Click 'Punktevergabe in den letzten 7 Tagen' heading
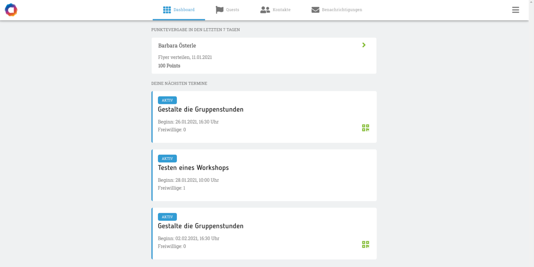The height and width of the screenshot is (267, 534). click(x=195, y=30)
